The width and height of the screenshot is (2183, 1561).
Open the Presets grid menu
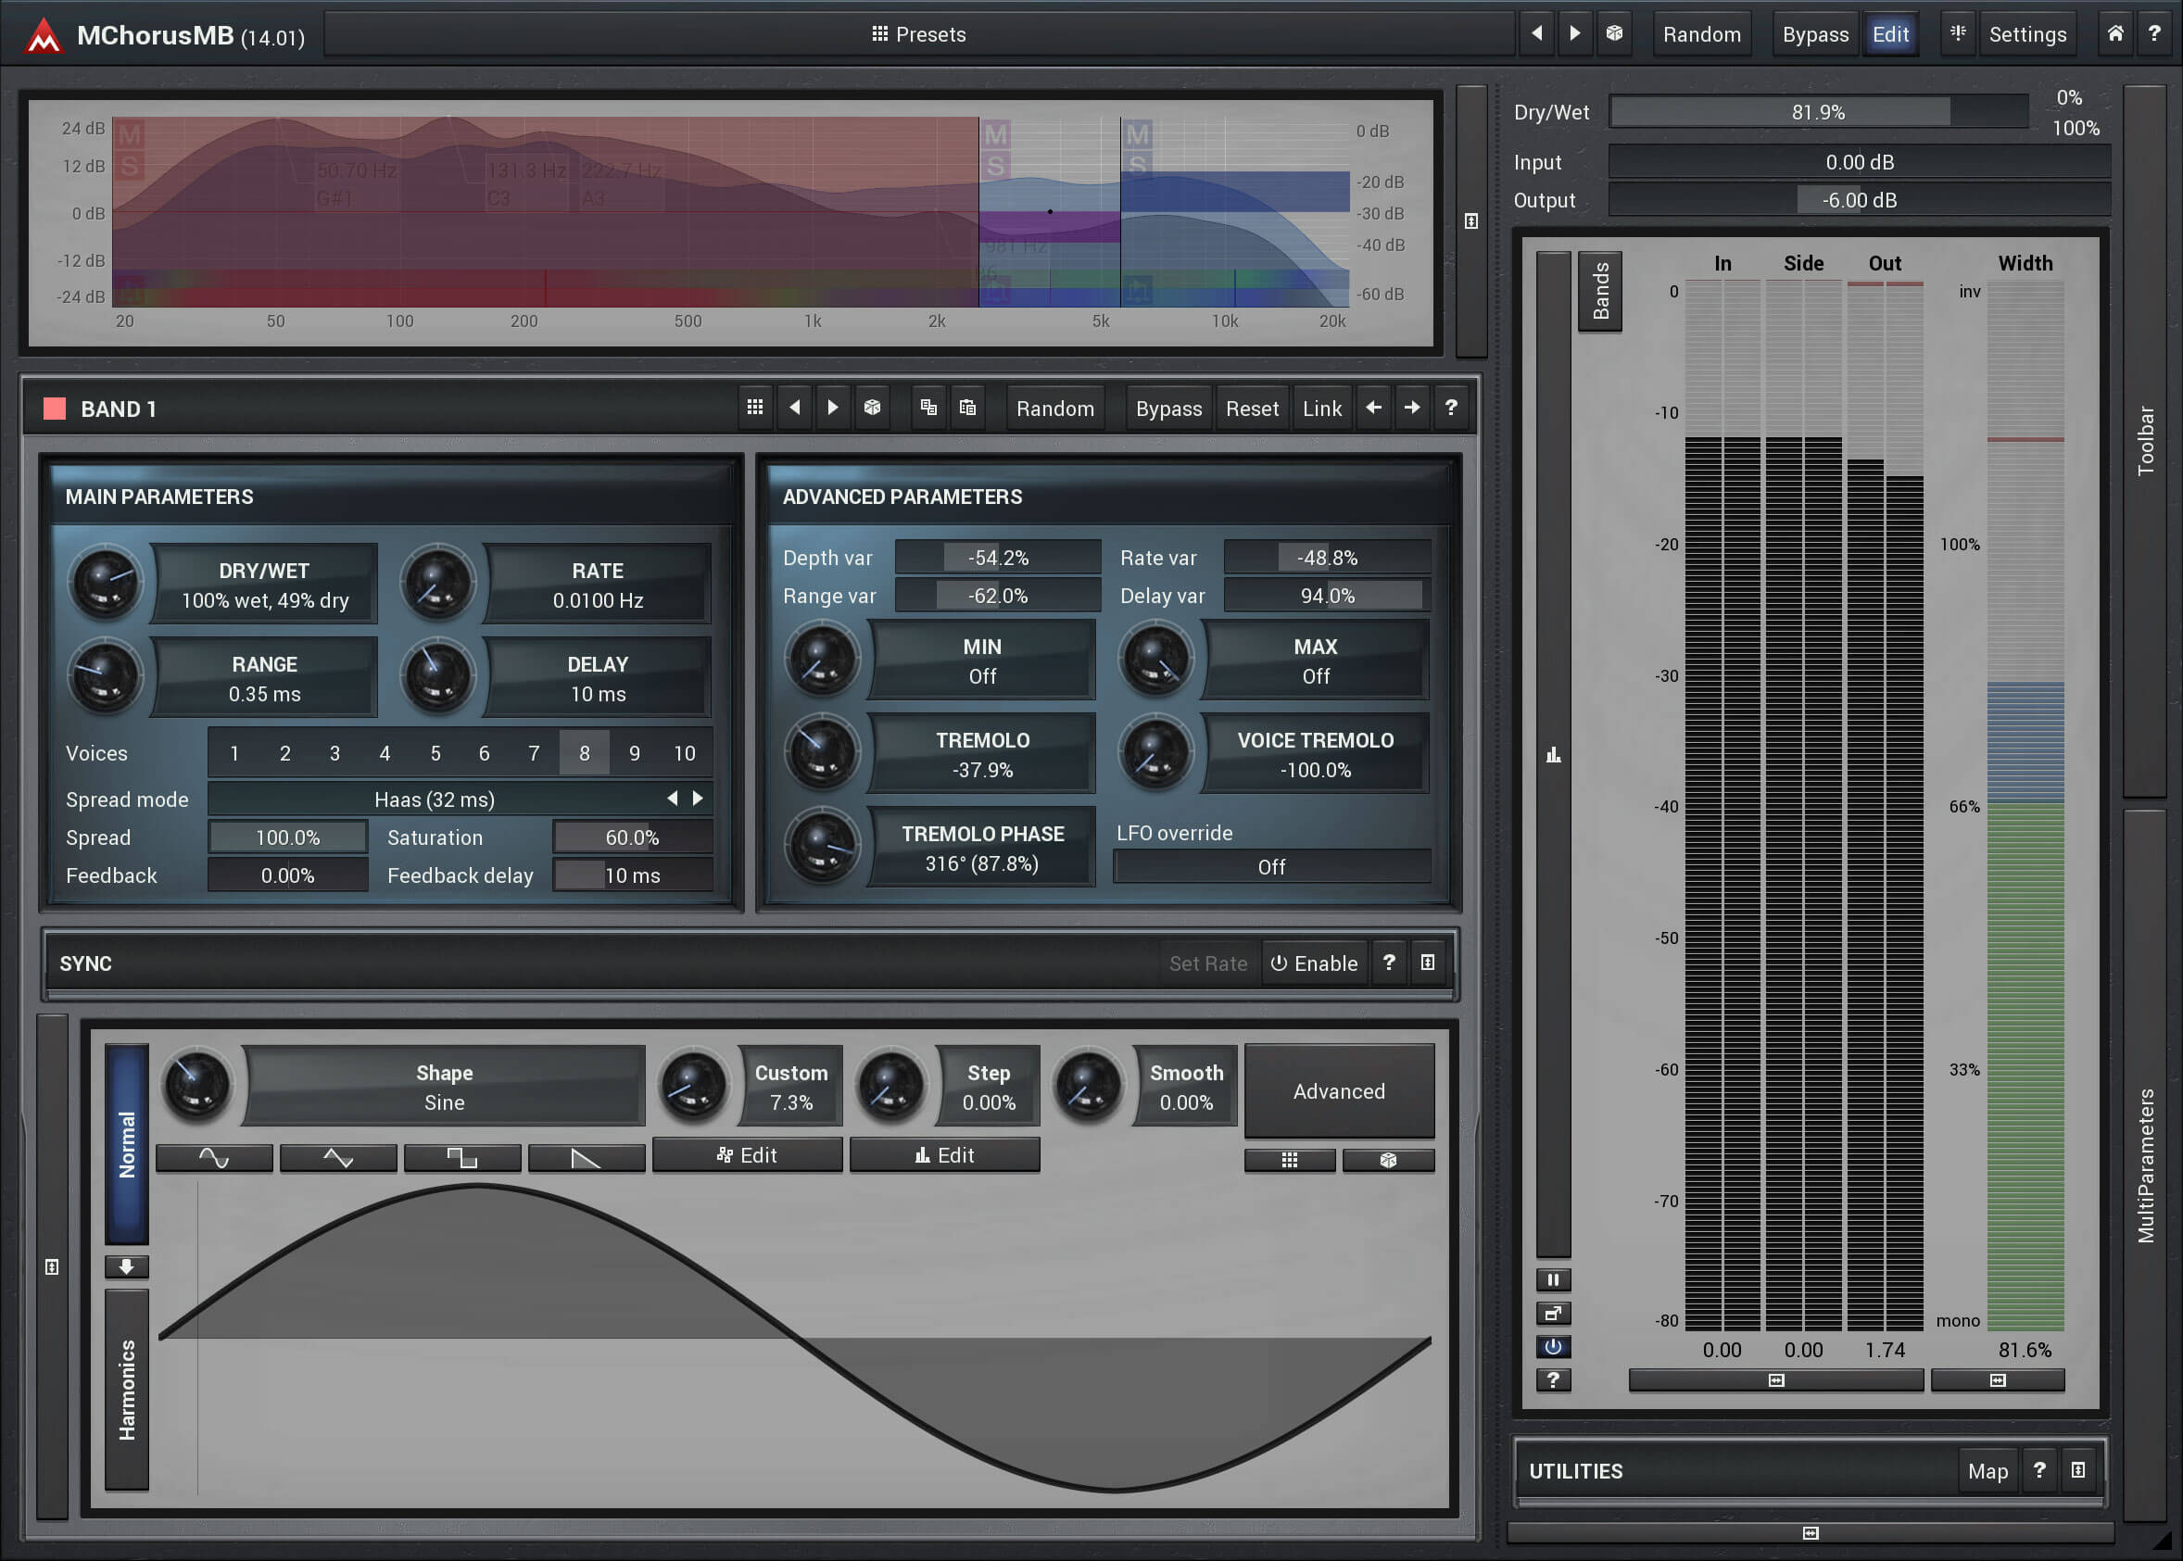(918, 33)
